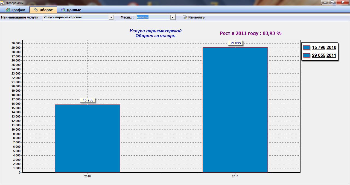350x185 pixels.
Task: Click the 2010 legend color swatch
Action: click(307, 47)
